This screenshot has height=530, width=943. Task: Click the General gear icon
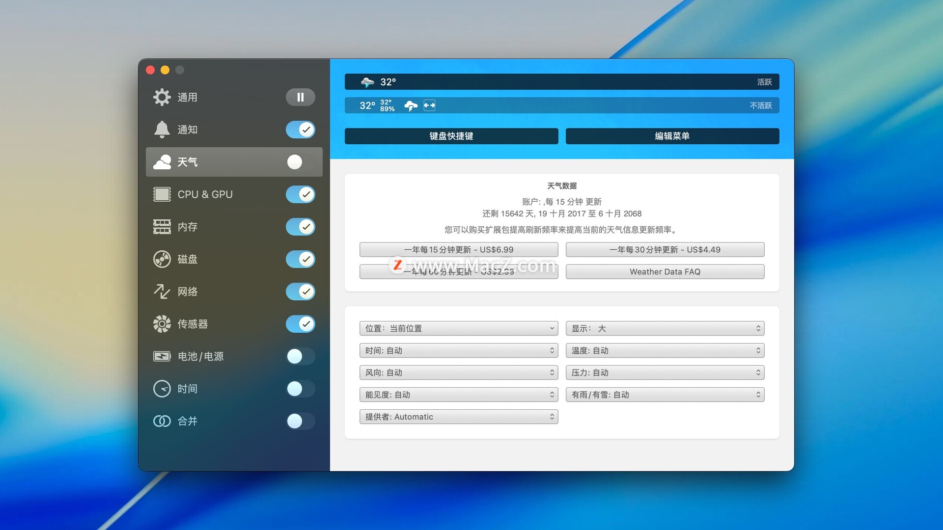[x=162, y=97]
